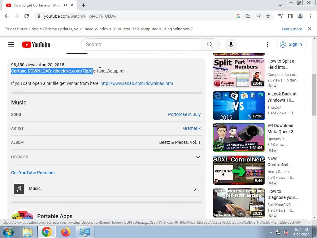Click the Music row chevron arrow
317x238 pixels.
[195, 189]
